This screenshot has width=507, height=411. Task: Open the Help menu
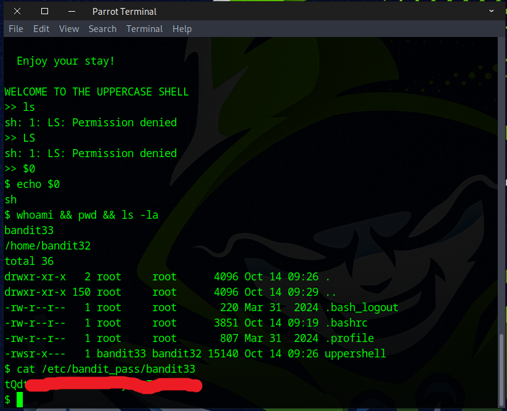(182, 29)
